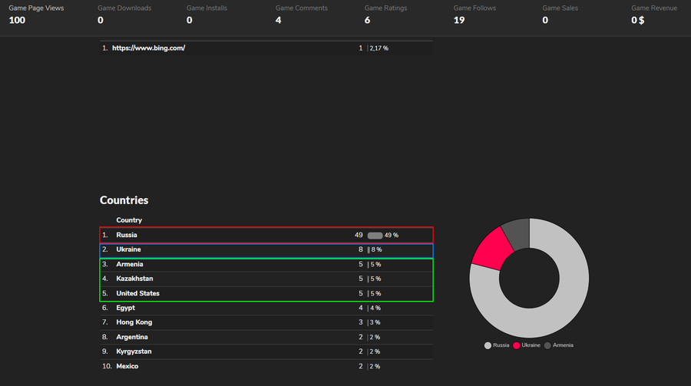691x386 pixels.
Task: Select the Game Follows stat
Action: (x=474, y=14)
